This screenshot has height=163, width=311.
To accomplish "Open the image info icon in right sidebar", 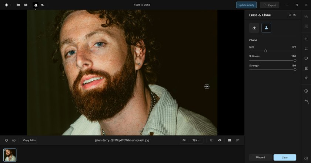I will point(306,91).
